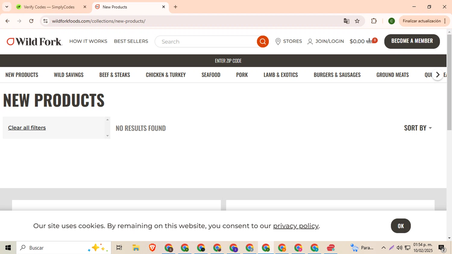Launch Brave browser from taskbar
This screenshot has height=254, width=452.
[152, 248]
